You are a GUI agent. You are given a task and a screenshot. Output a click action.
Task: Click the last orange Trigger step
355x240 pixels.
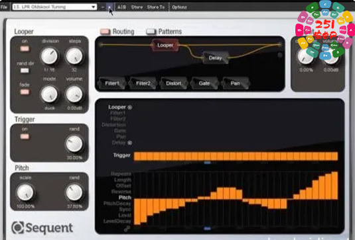click(x=334, y=156)
